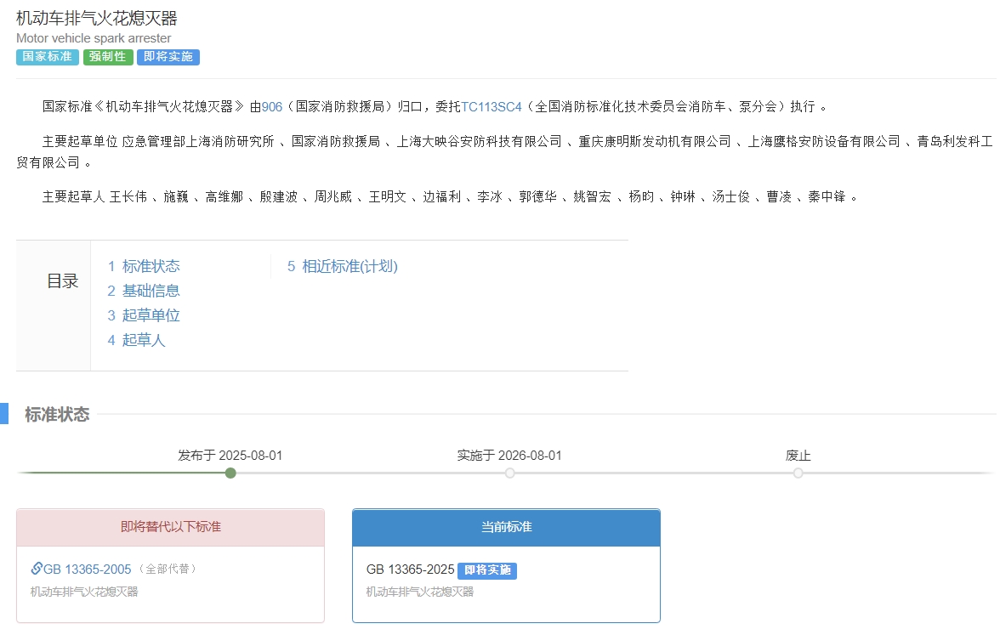
Task: Click the 国家标准 tag badge
Action: (x=48, y=57)
